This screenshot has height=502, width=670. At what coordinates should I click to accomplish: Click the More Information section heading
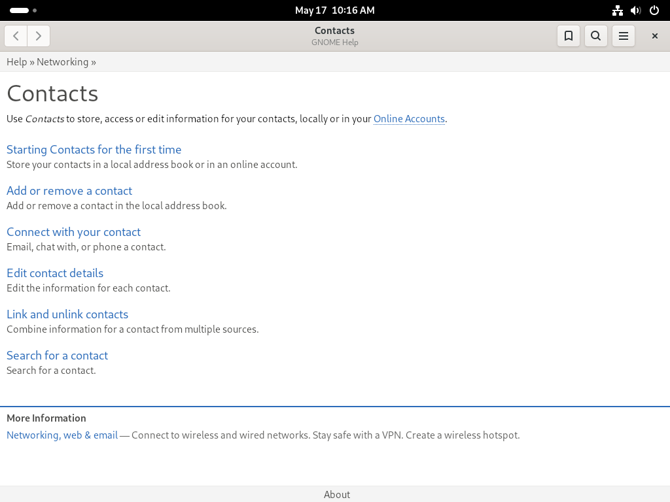click(46, 418)
